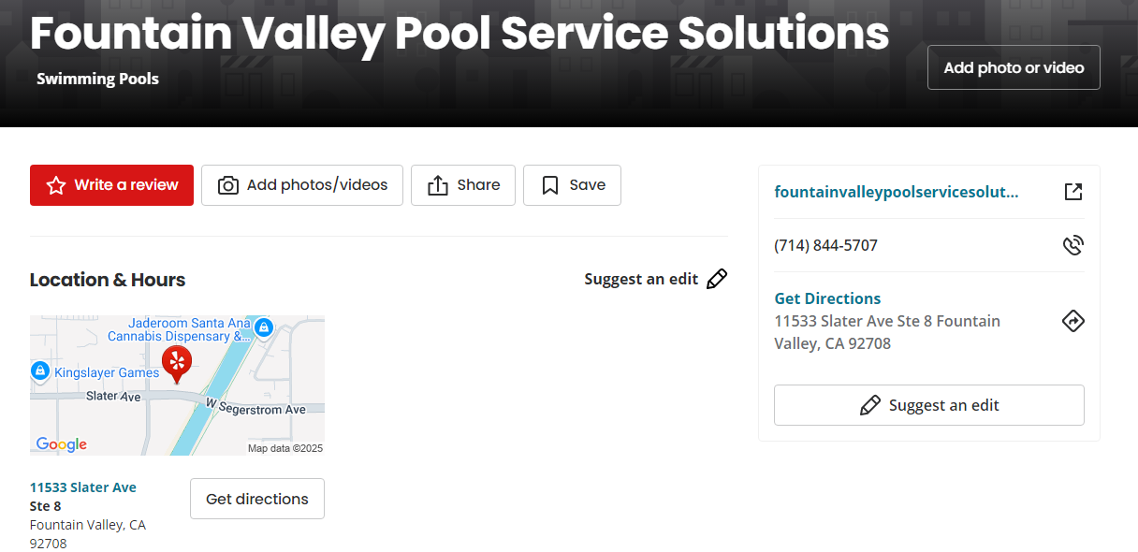This screenshot has width=1138, height=552.
Task: Click the bookmark Save icon
Action: coord(550,185)
